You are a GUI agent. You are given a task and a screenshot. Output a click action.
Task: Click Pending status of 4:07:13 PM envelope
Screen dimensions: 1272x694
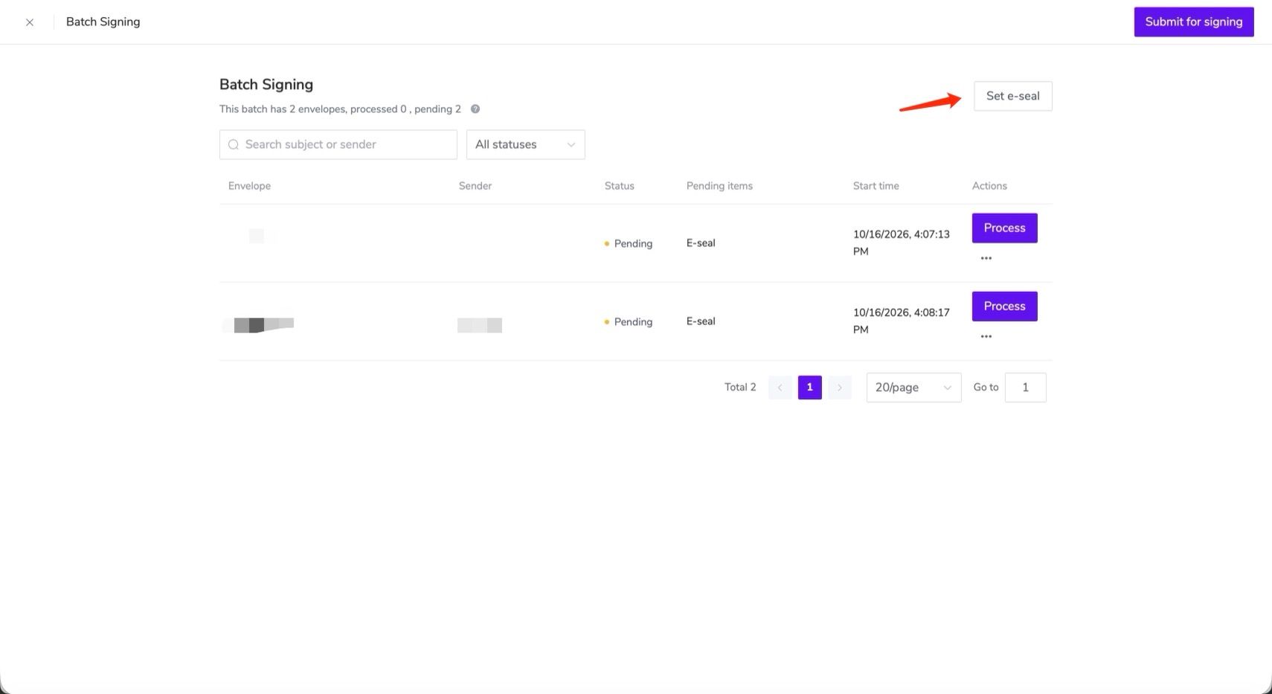pyautogui.click(x=629, y=243)
